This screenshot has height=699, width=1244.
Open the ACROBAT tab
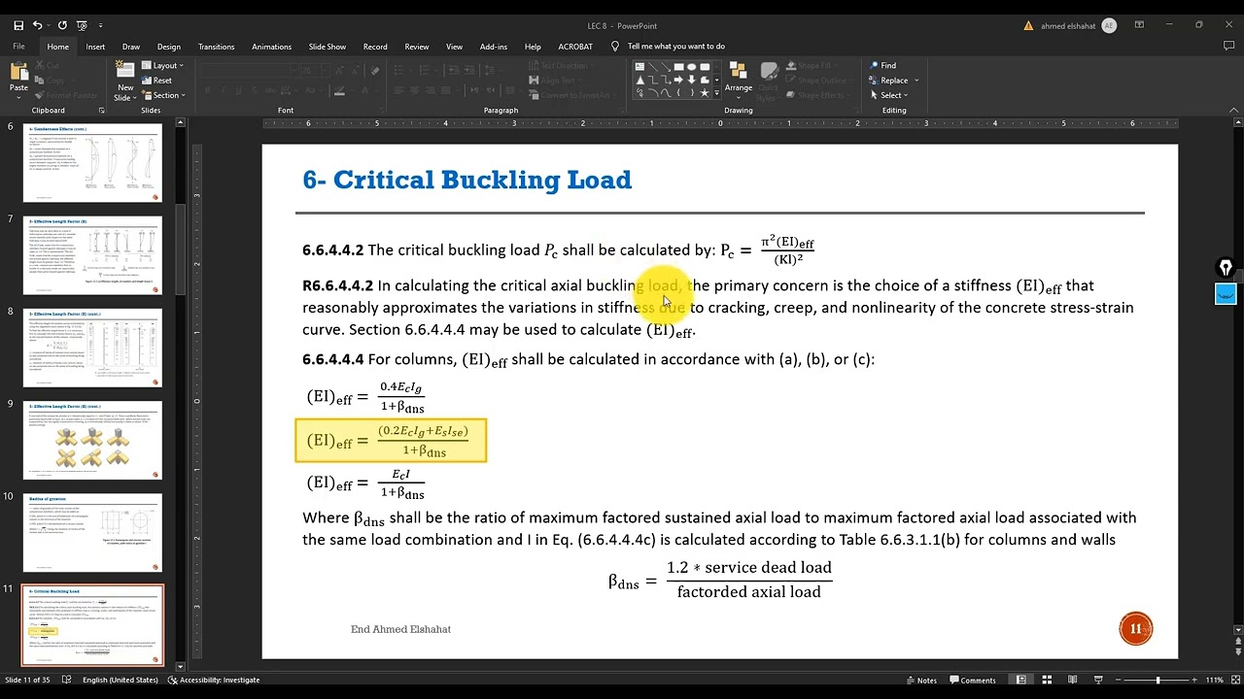pyautogui.click(x=575, y=47)
